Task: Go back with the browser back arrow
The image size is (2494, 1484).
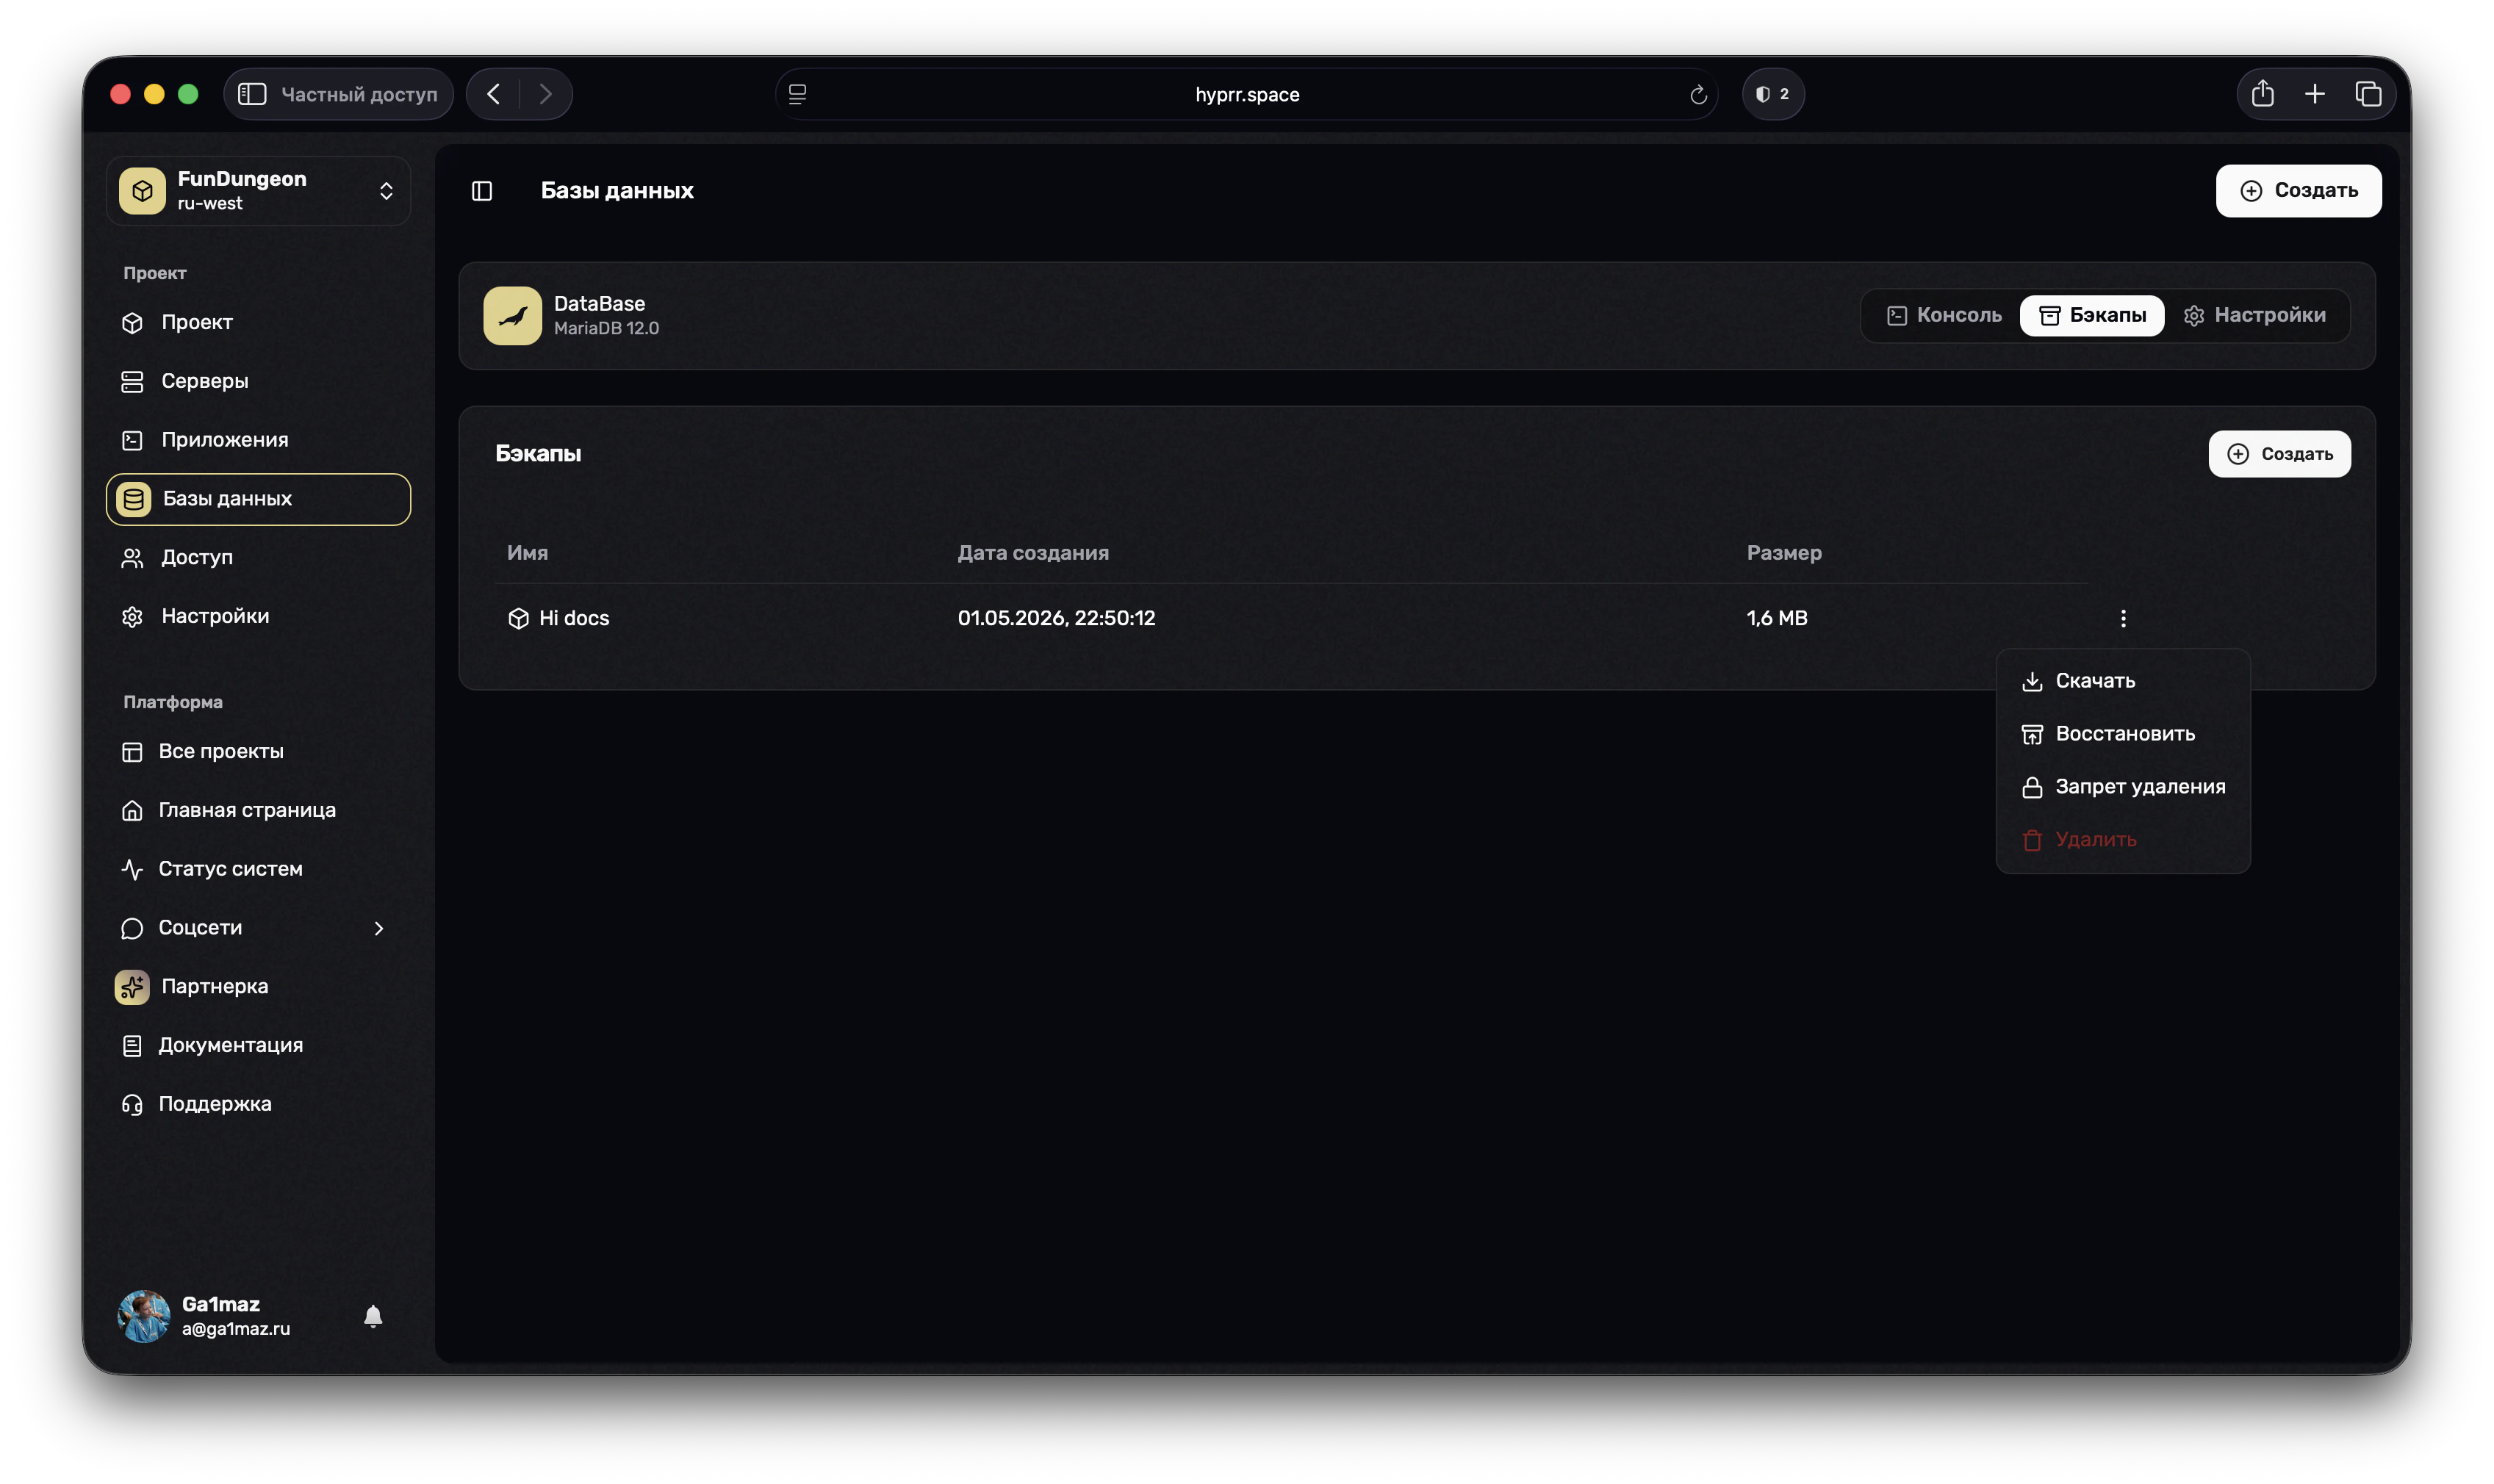Action: (493, 94)
